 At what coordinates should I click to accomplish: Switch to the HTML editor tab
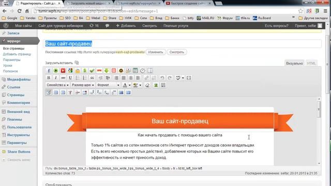click(x=311, y=63)
